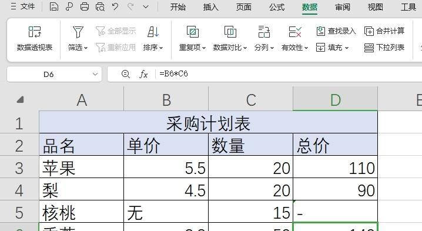Click 合并计算 consolidate button
This screenshot has height=231, width=422.
point(384,31)
